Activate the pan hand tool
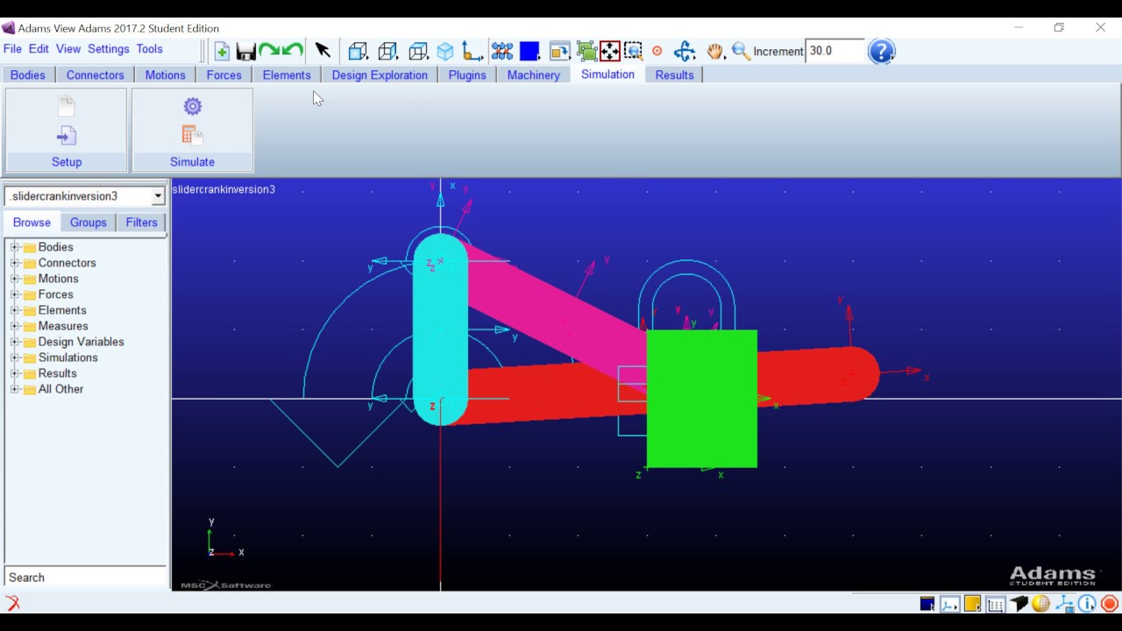 tap(715, 51)
